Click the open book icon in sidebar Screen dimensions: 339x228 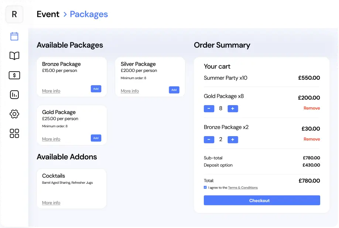tap(14, 56)
